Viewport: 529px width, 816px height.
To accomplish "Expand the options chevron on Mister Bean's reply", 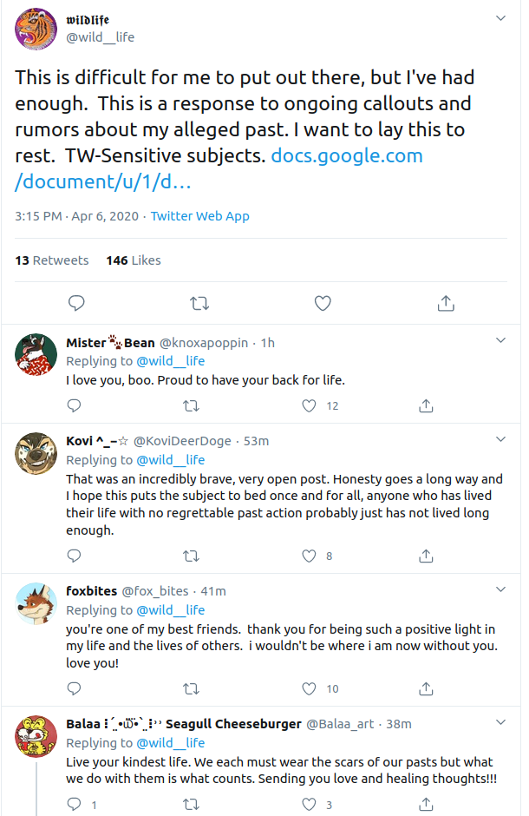I will [501, 340].
